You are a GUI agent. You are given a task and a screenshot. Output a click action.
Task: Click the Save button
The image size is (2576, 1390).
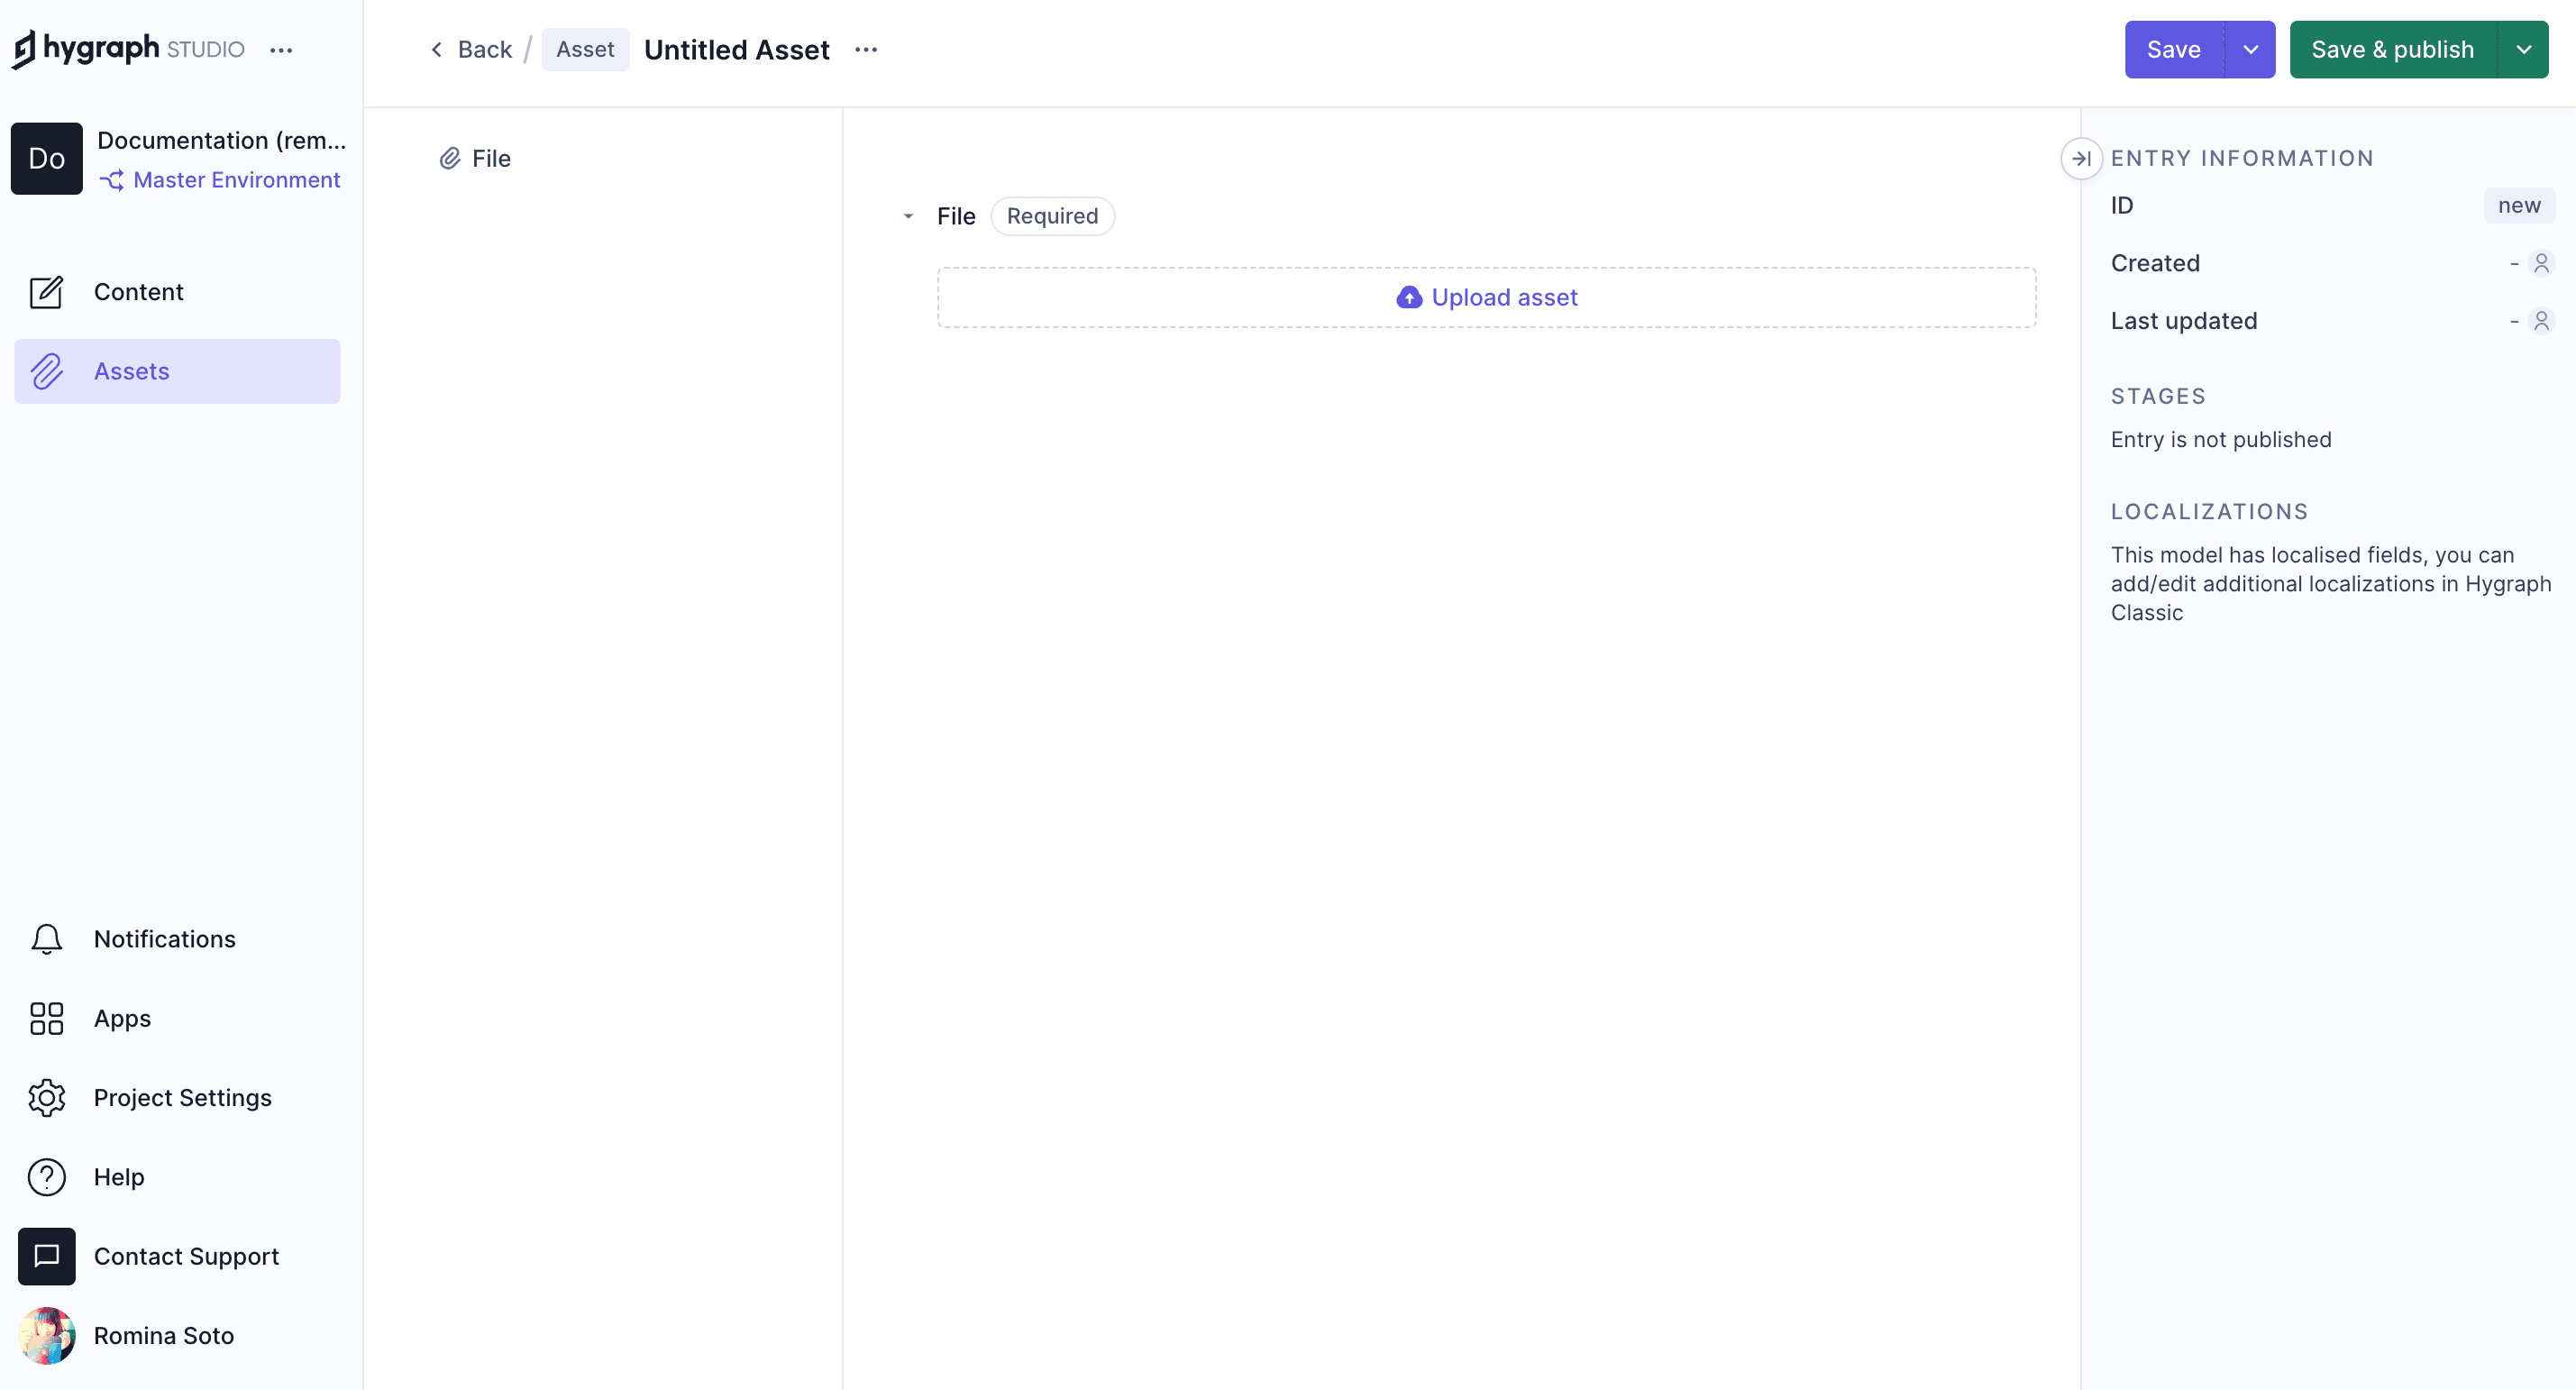coord(2173,50)
